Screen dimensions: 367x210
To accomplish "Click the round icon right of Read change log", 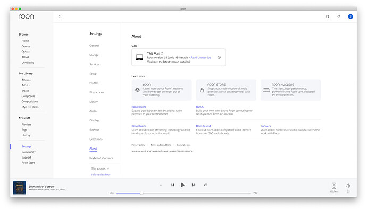I will [x=219, y=57].
